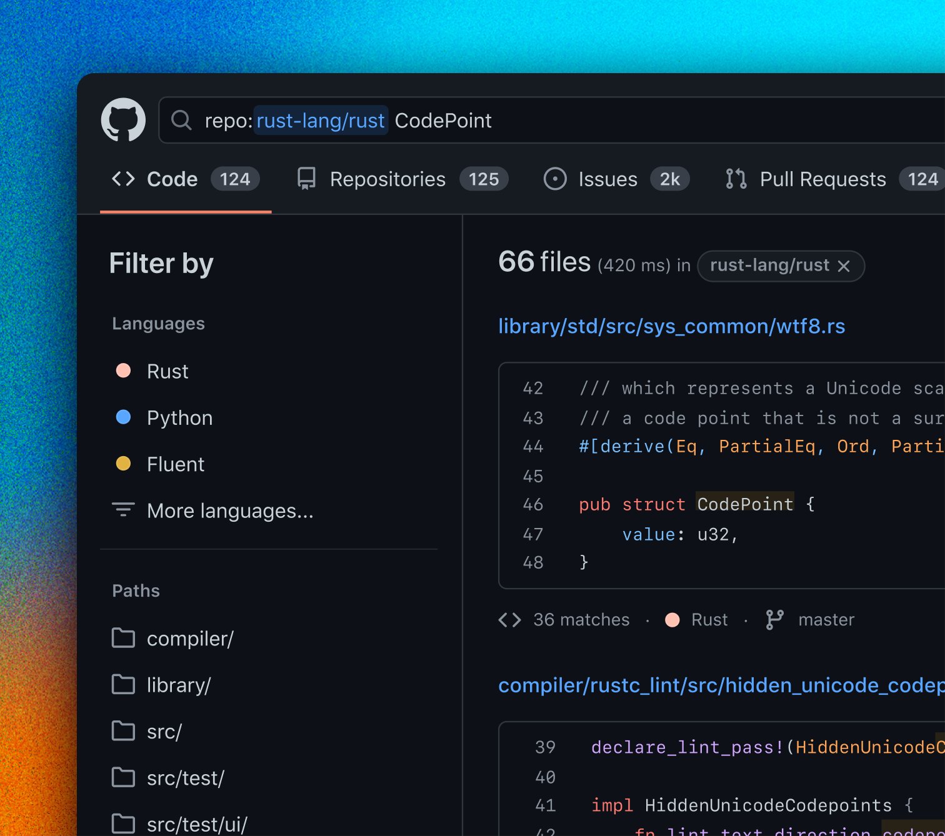Viewport: 945px width, 836px height.
Task: Click line number 42 in wtf8.rs
Action: [533, 389]
